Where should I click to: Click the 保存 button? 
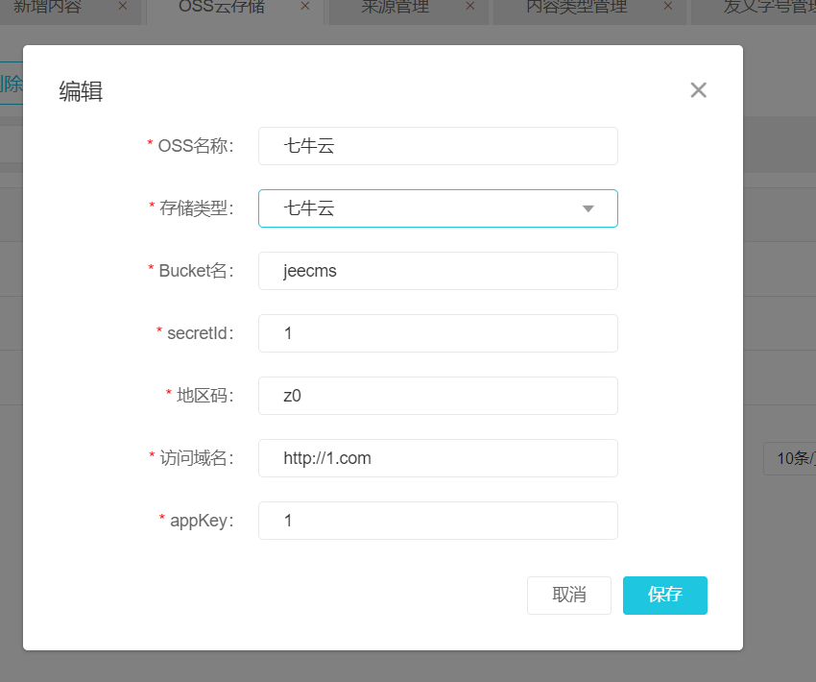[665, 595]
